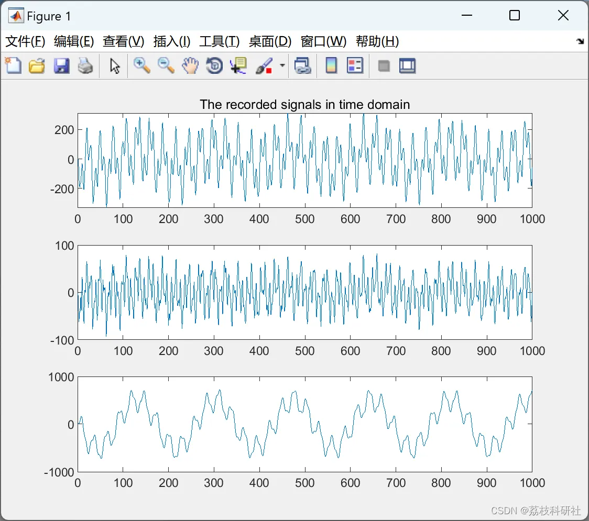The width and height of the screenshot is (589, 521).
Task: Expand the brush tool color dropdown arrow
Action: [x=282, y=66]
